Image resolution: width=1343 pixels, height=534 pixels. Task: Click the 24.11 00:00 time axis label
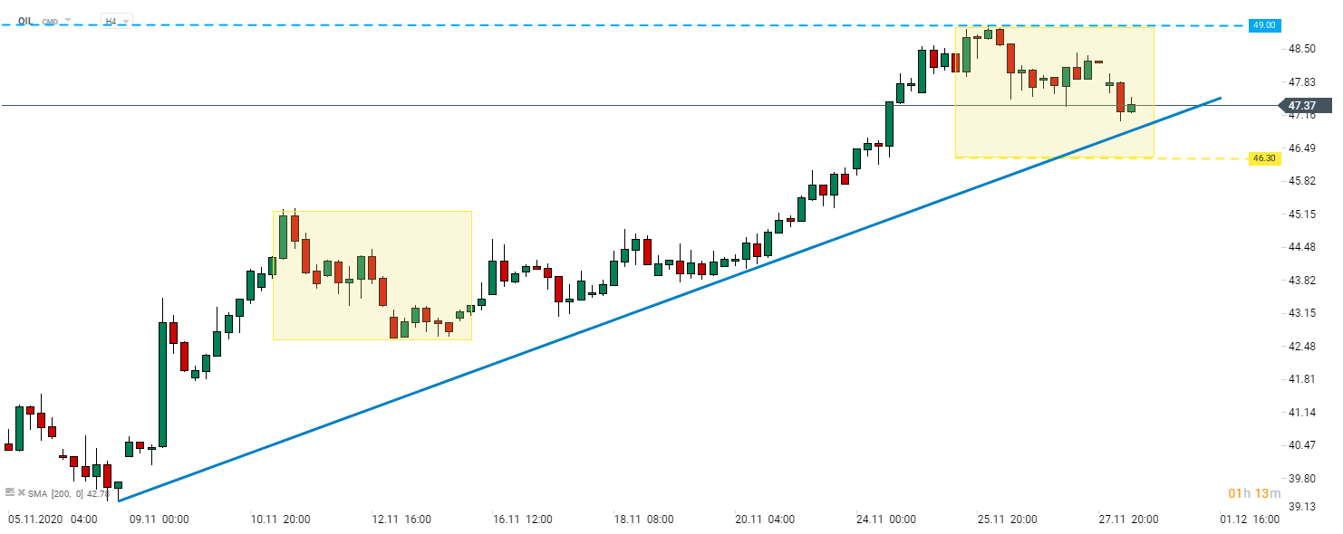click(885, 520)
